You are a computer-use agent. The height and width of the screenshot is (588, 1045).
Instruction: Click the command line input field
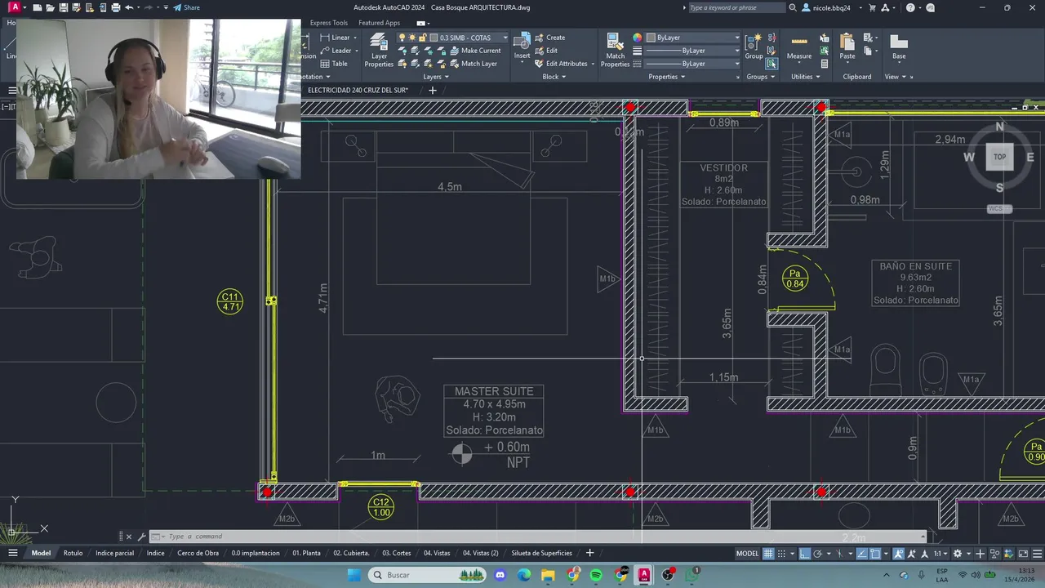tap(539, 537)
